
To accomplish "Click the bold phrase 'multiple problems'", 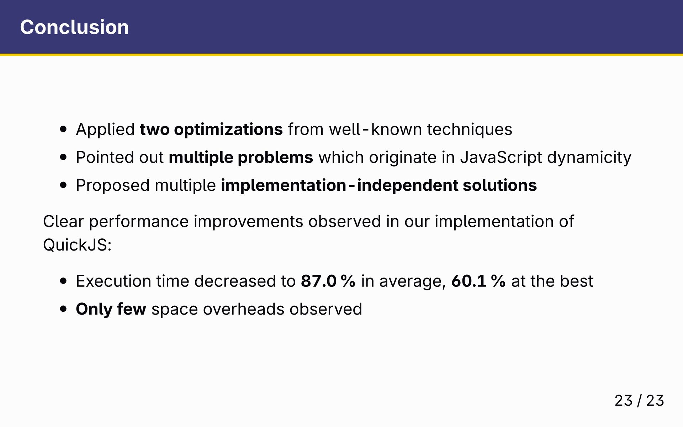I will click(x=241, y=157).
